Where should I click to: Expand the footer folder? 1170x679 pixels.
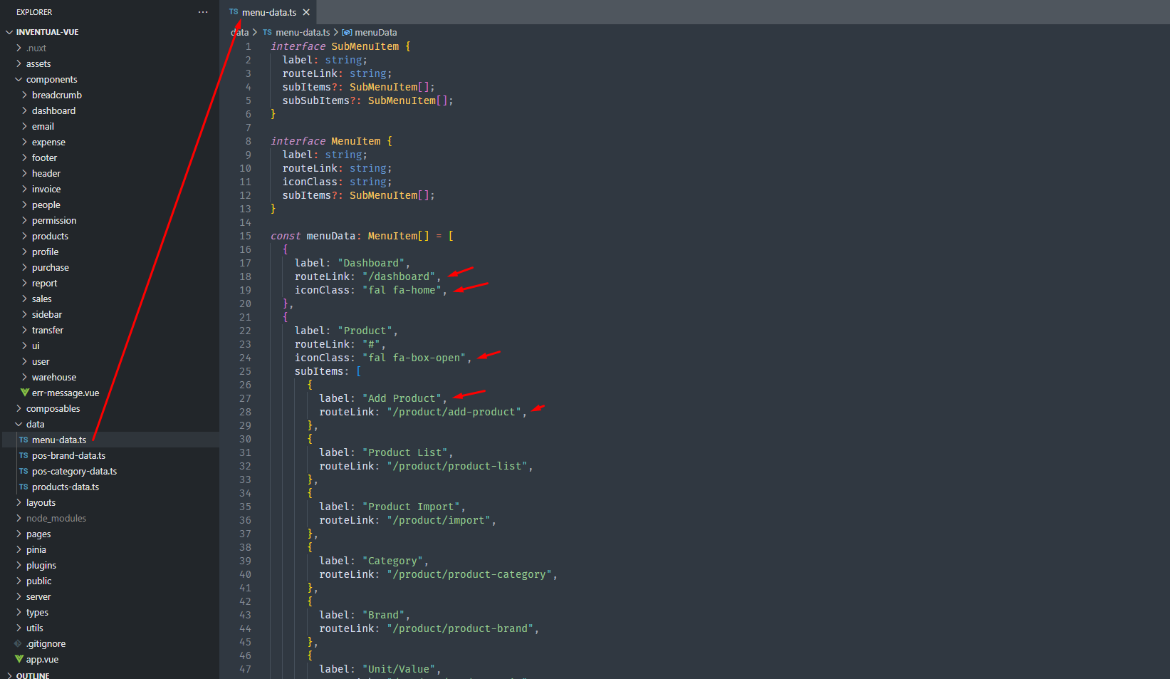pyautogui.click(x=44, y=157)
